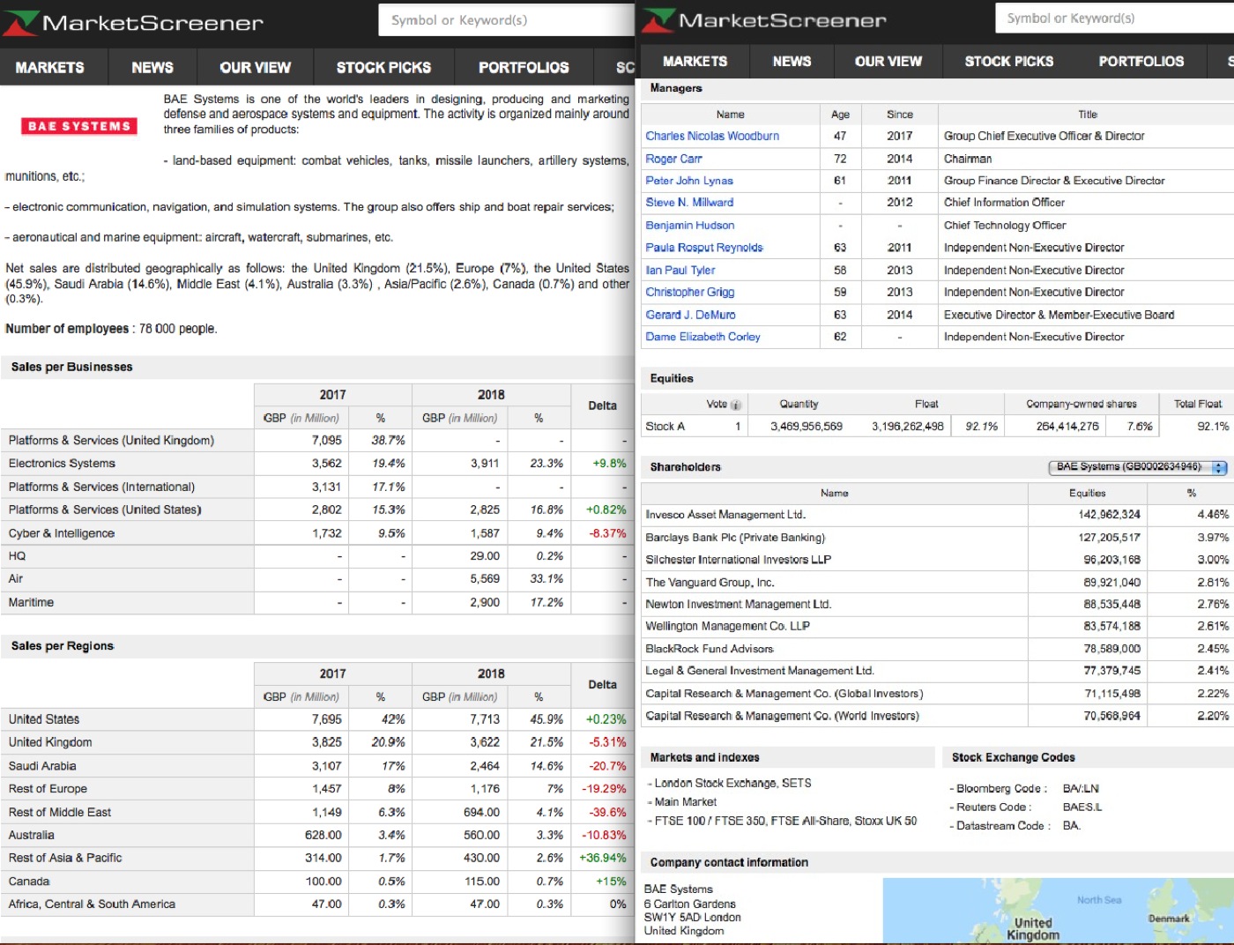Select The Vanguard Group, Inc. row
This screenshot has height=945, width=1234.
935,583
